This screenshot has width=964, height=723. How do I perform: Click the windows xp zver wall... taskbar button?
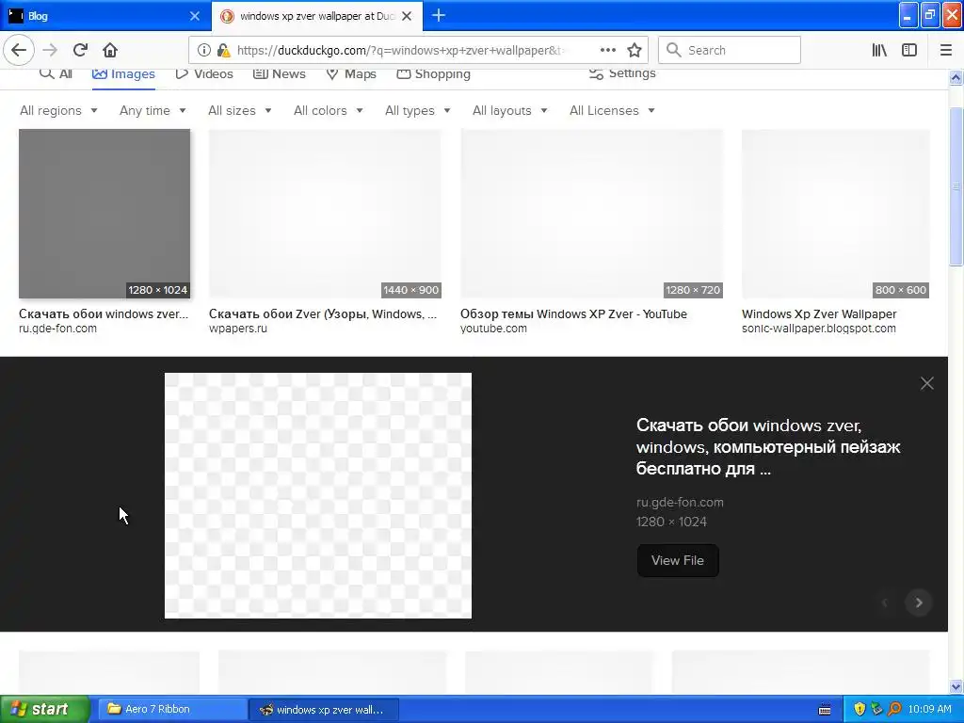(x=324, y=710)
